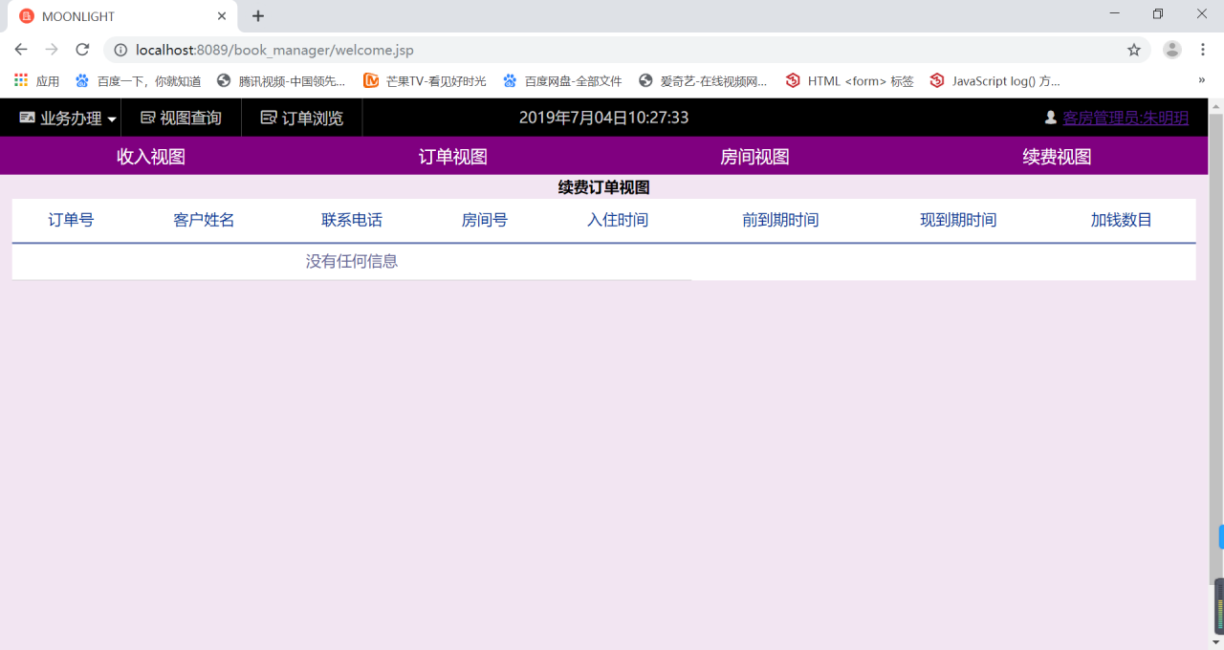
Task: Click the 客户姓名 column header
Action: point(204,220)
